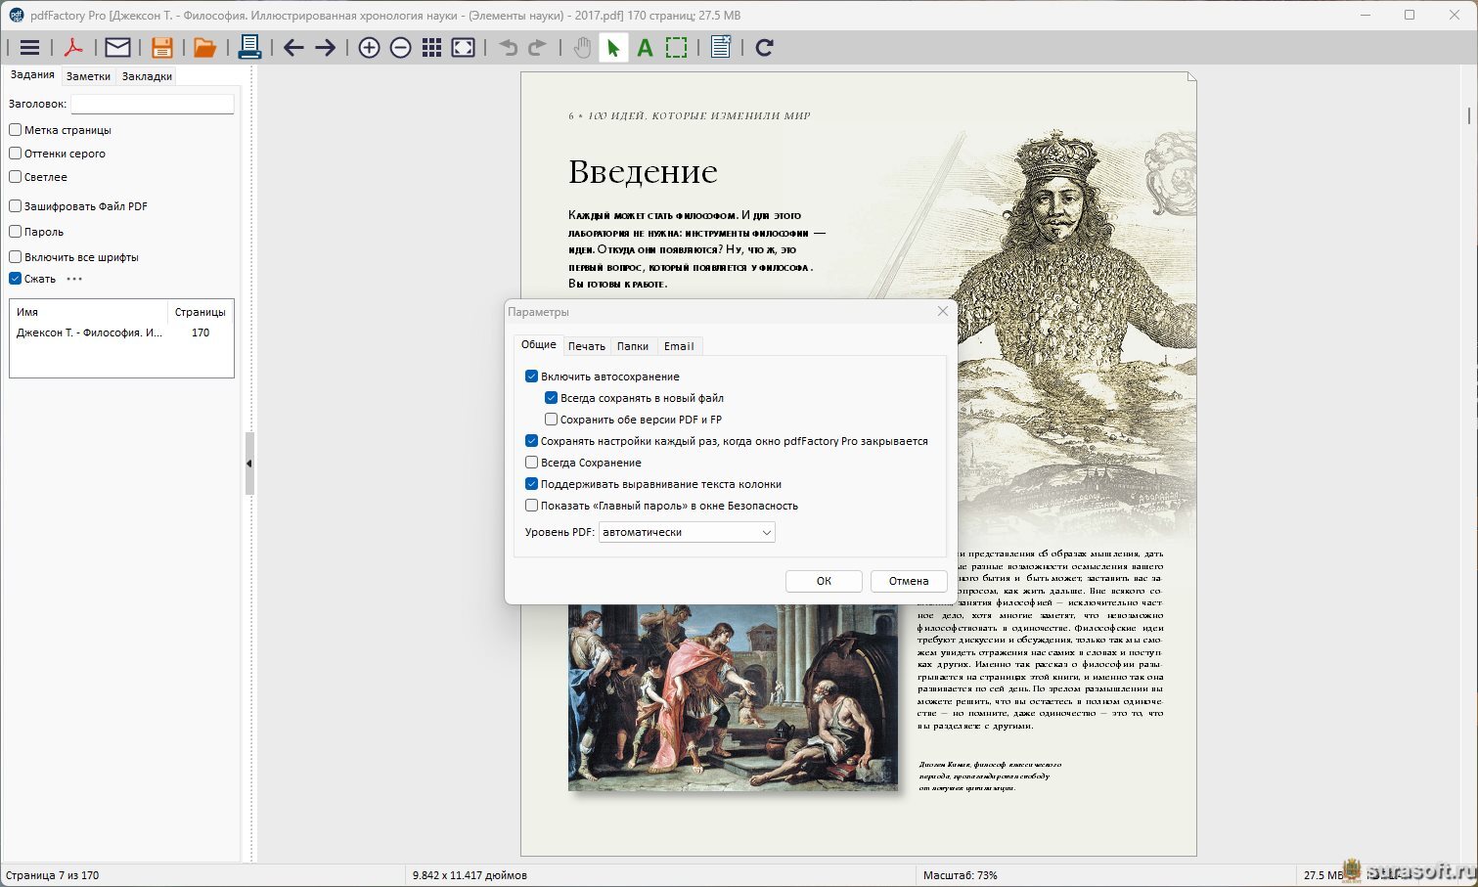Disable the 'Включить автосохранение' checkbox

coord(532,377)
